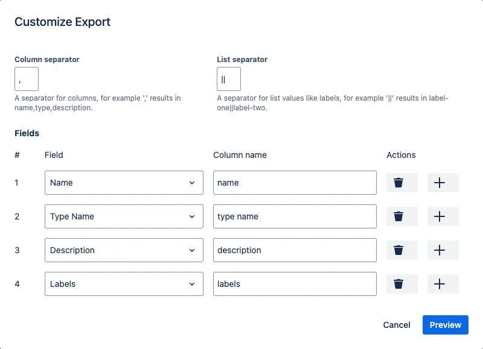Delete the Description field row
Screen dimensions: 483x349
point(401,250)
